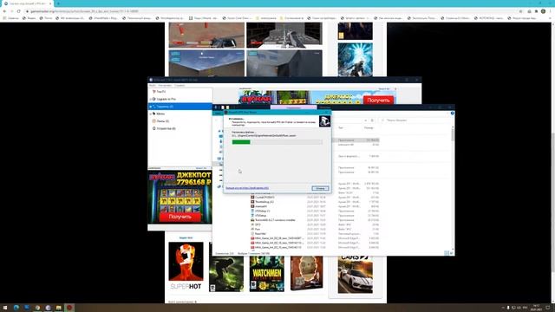Select Upgrade to Pro in BitTorrent sidebar
The image size is (555, 312).
pos(166,99)
